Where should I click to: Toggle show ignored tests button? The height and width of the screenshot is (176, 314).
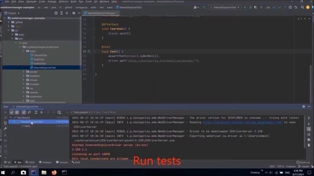[x=17, y=112]
